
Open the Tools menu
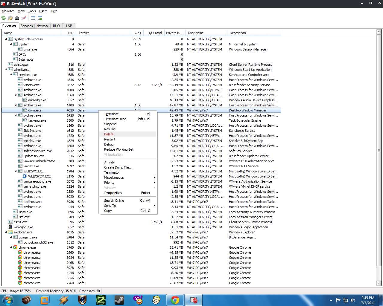point(32,11)
